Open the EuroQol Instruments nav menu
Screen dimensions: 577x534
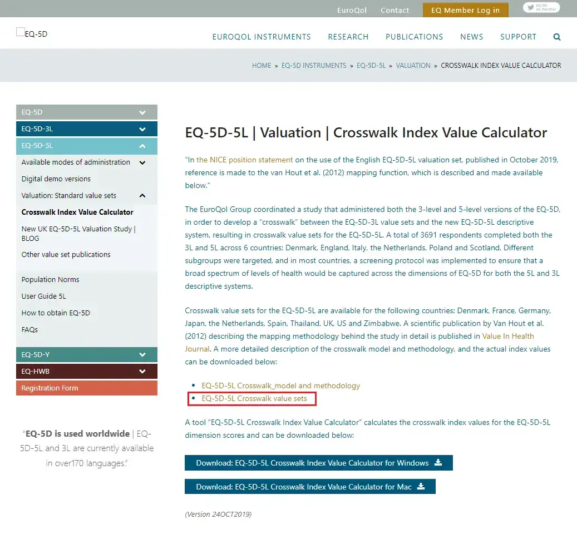point(262,37)
